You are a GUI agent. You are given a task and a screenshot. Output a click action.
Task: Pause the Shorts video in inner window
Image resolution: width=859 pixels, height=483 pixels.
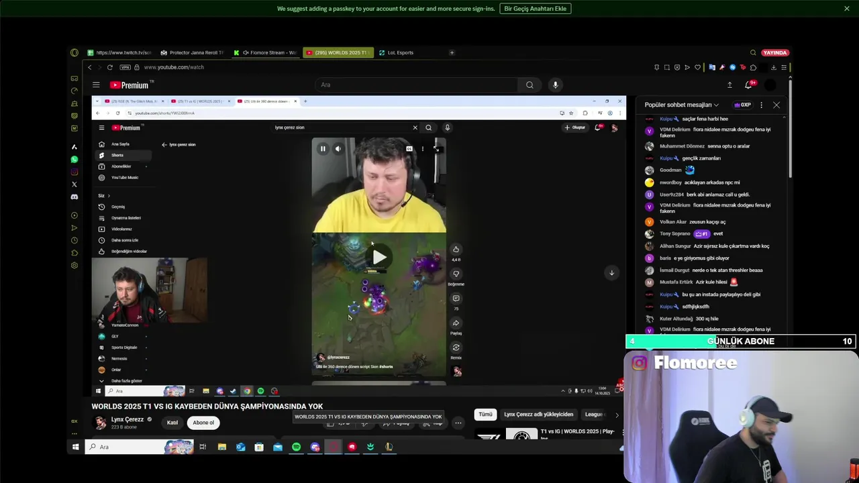pyautogui.click(x=323, y=149)
